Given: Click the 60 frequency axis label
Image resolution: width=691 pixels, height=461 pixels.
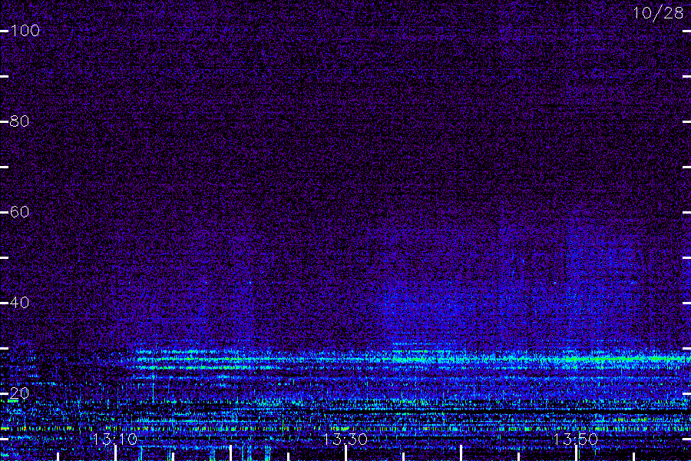Looking at the screenshot, I should coord(19,212).
